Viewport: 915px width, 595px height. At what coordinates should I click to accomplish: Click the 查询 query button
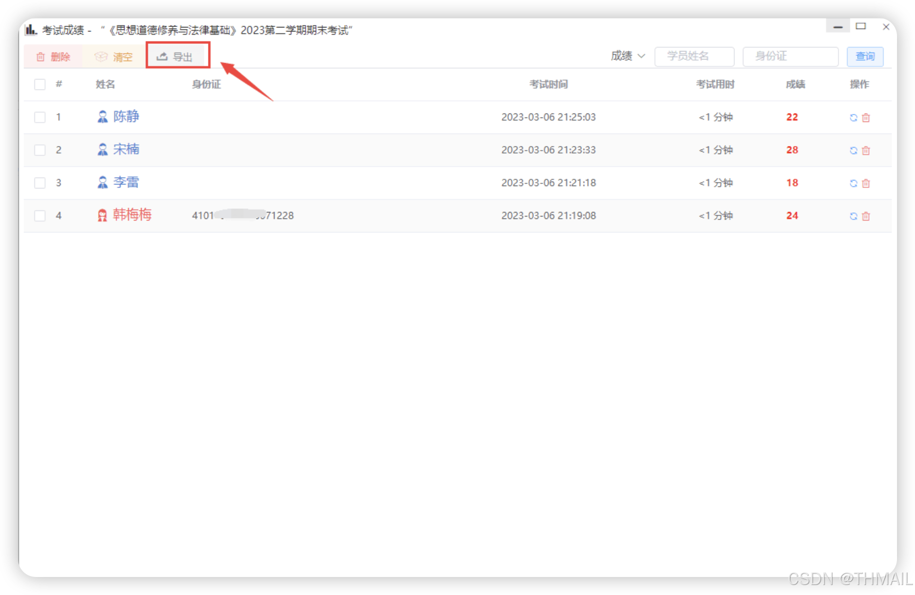click(x=865, y=56)
